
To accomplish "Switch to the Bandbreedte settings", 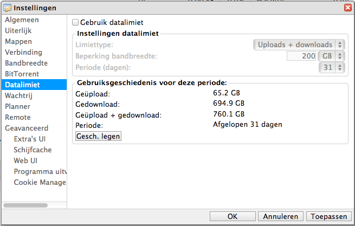I will click(x=27, y=63).
